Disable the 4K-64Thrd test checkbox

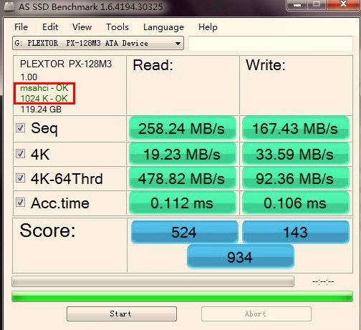[x=20, y=178]
